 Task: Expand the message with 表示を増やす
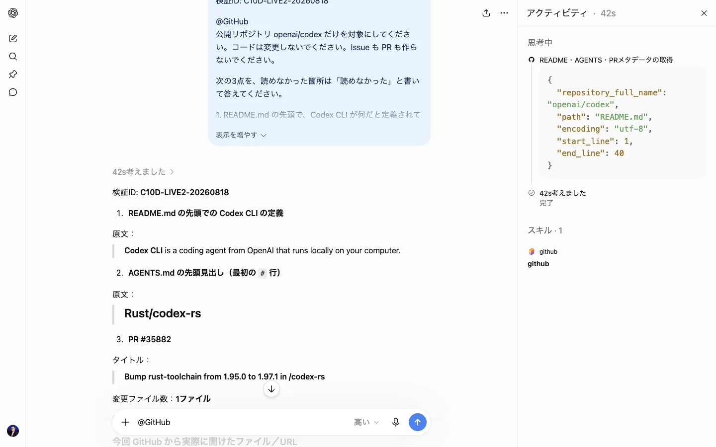(x=241, y=135)
